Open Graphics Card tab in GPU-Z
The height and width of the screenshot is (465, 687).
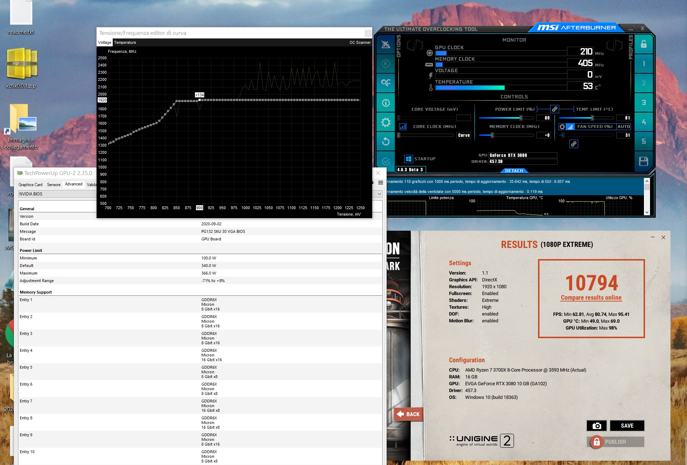[x=31, y=185]
